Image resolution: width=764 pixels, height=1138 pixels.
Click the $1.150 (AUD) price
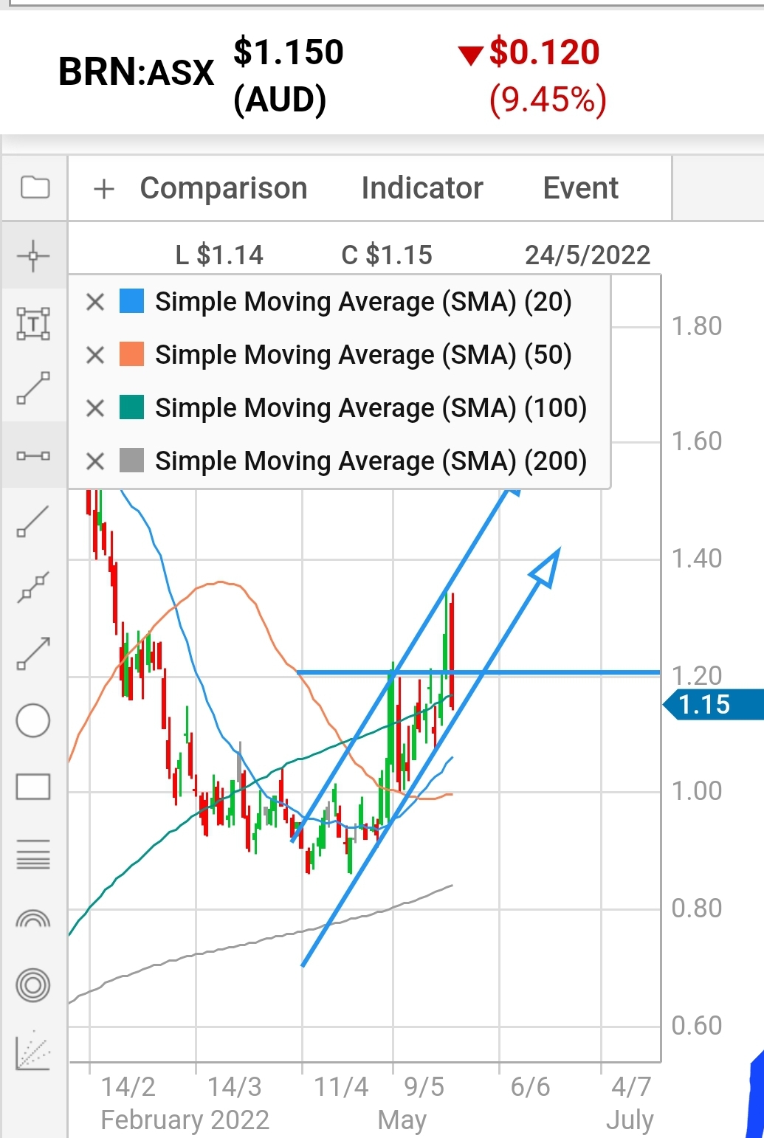289,76
